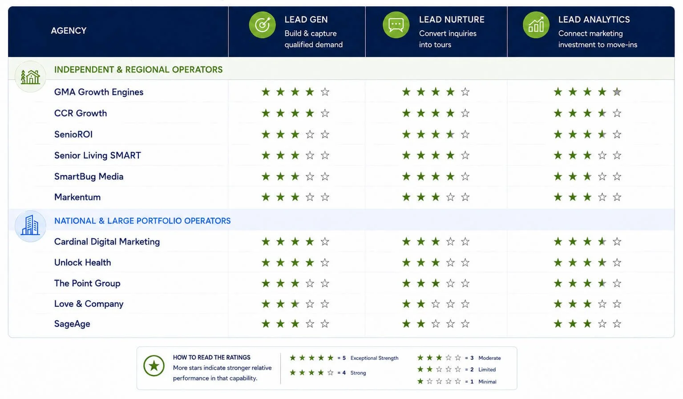
Task: Click Markentum's Lead Gen star rating
Action: coord(295,197)
